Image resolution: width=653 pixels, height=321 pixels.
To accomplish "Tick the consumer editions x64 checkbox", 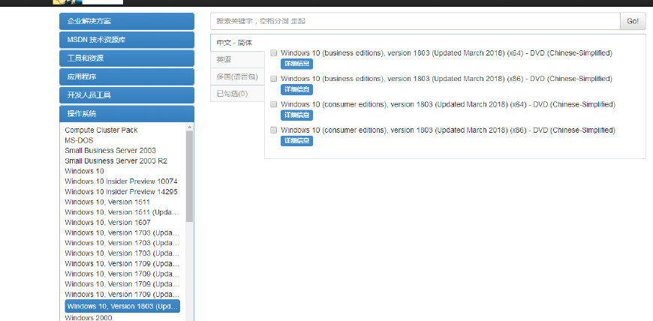I will [x=274, y=104].
